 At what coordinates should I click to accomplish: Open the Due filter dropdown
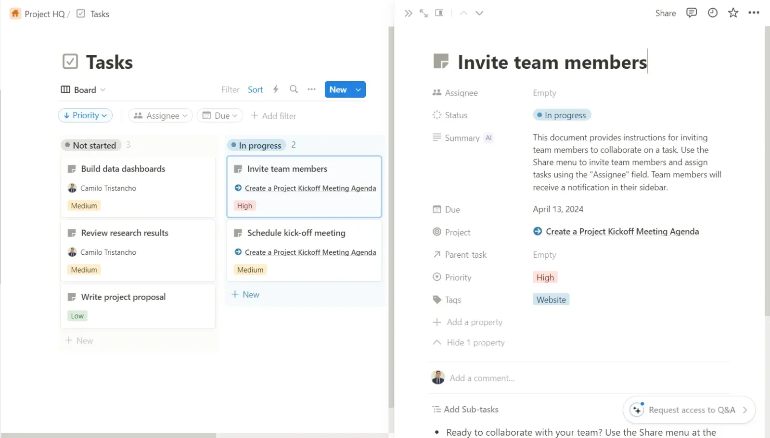pos(220,115)
